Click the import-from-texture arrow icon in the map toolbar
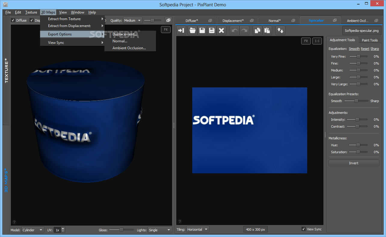Viewport: 386px width, 237px height. click(x=181, y=30)
